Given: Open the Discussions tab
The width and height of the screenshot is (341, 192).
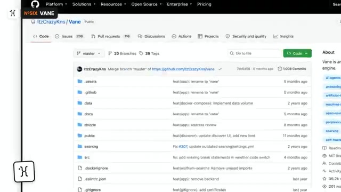Looking at the screenshot, I should click(151, 36).
